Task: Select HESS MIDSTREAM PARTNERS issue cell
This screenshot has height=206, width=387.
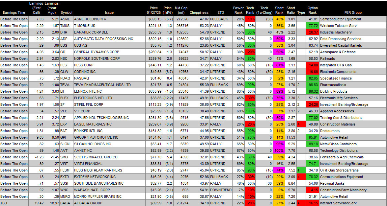Action: 109,170
